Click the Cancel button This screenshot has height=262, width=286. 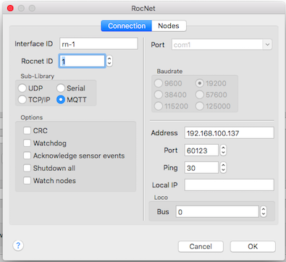tap(201, 246)
